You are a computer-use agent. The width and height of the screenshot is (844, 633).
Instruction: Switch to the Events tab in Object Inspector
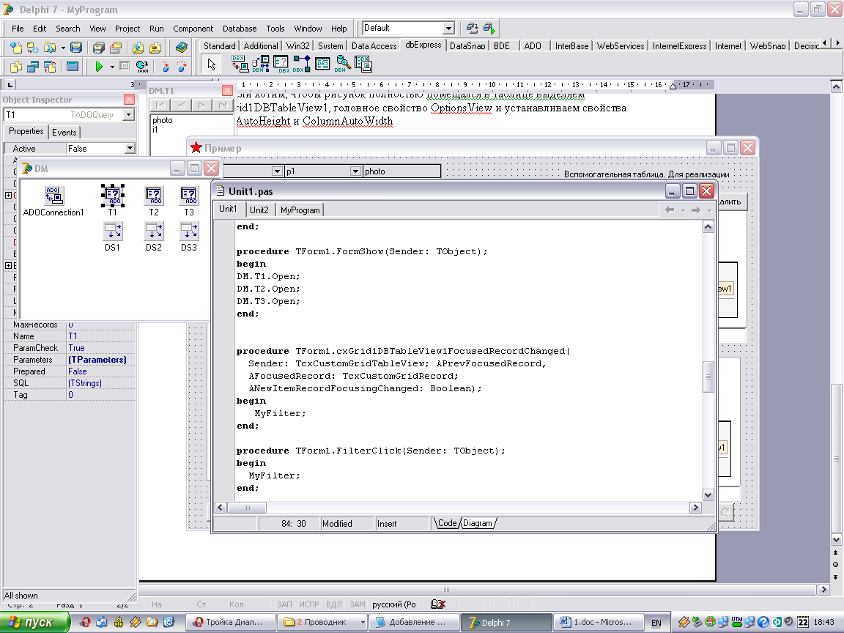(x=64, y=133)
